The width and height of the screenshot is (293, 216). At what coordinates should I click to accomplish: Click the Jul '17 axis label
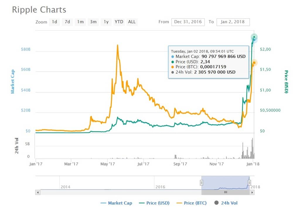coord(143,164)
